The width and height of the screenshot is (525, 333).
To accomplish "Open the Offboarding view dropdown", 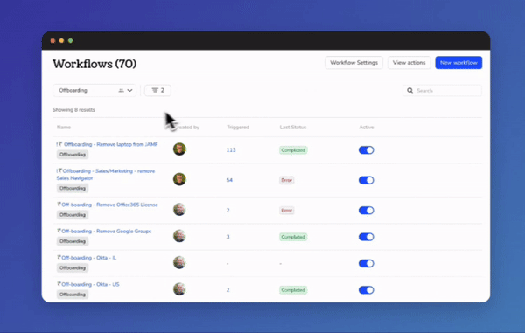I will [x=94, y=90].
